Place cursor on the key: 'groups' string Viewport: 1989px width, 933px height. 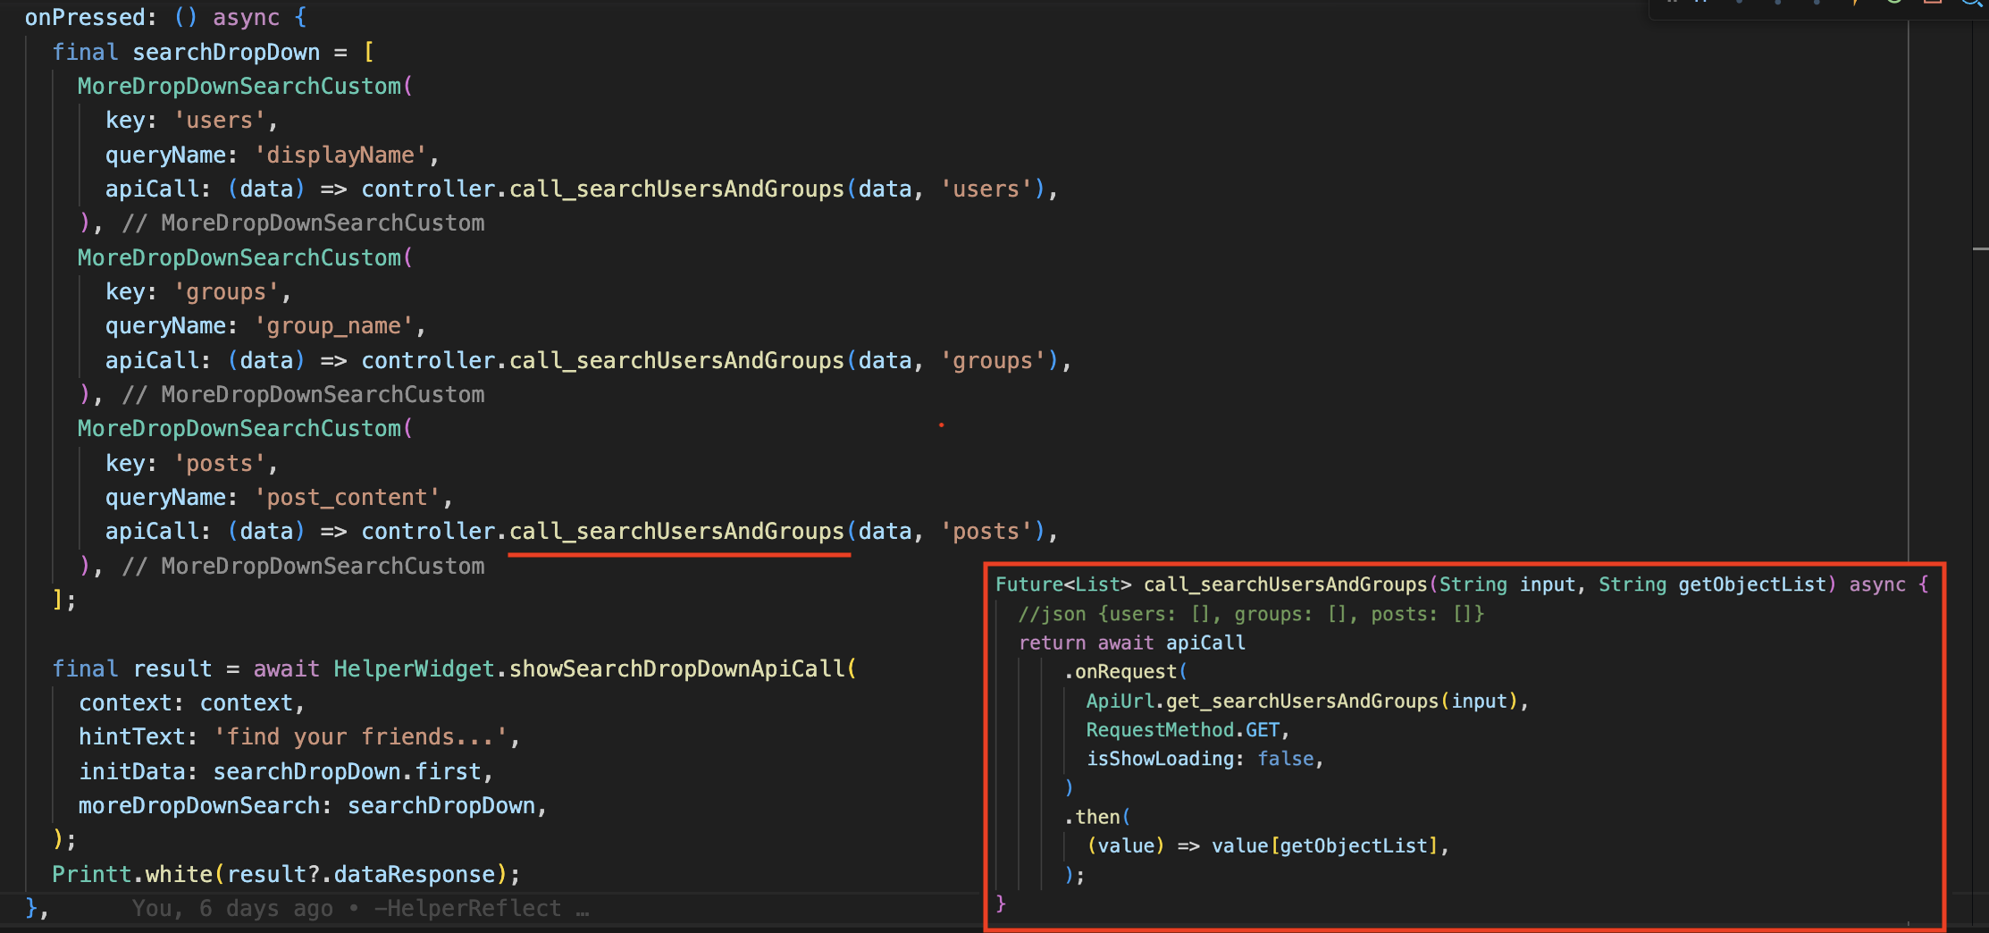(227, 291)
